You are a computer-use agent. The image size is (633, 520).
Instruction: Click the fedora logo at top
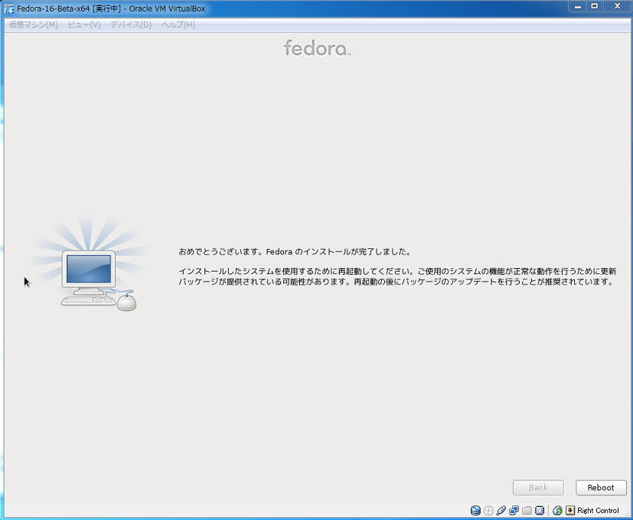click(317, 48)
